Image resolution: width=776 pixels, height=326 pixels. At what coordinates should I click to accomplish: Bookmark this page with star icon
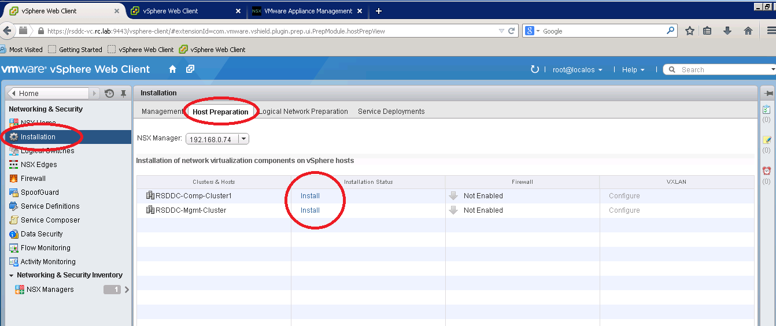(x=689, y=31)
